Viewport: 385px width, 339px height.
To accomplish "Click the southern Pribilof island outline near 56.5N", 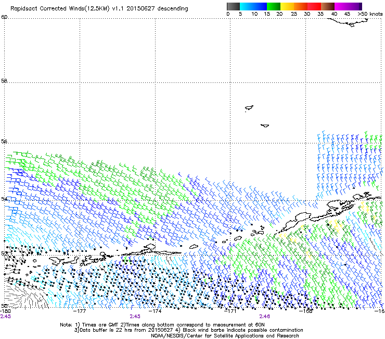I will [x=265, y=126].
